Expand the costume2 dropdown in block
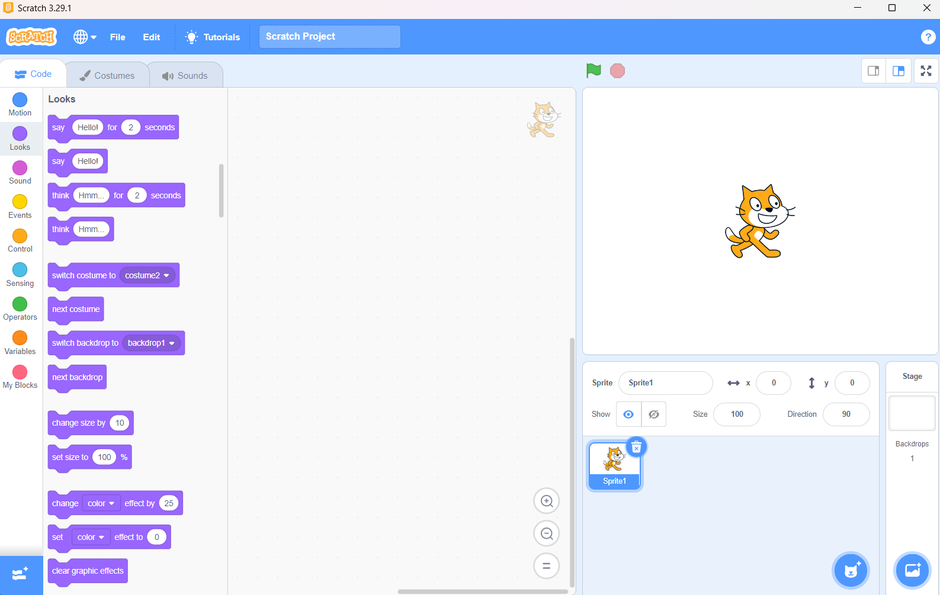The height and width of the screenshot is (595, 940). 166,275
